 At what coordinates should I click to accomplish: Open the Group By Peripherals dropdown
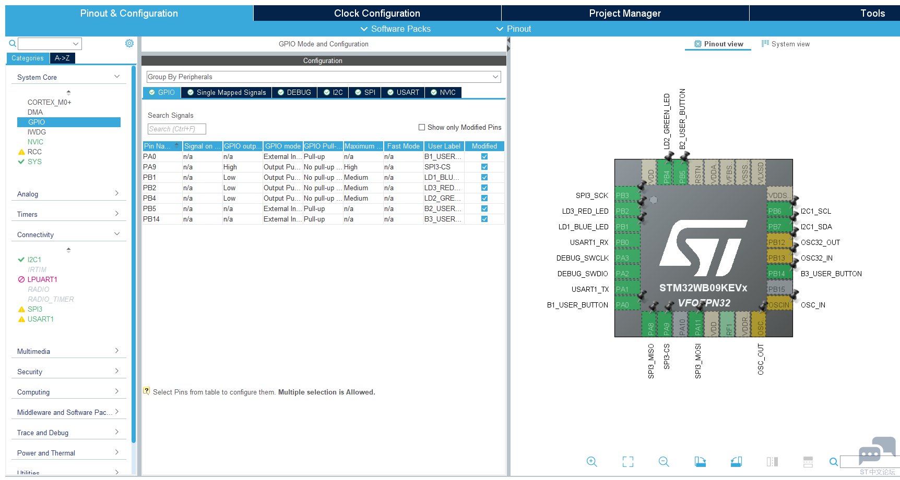(324, 77)
